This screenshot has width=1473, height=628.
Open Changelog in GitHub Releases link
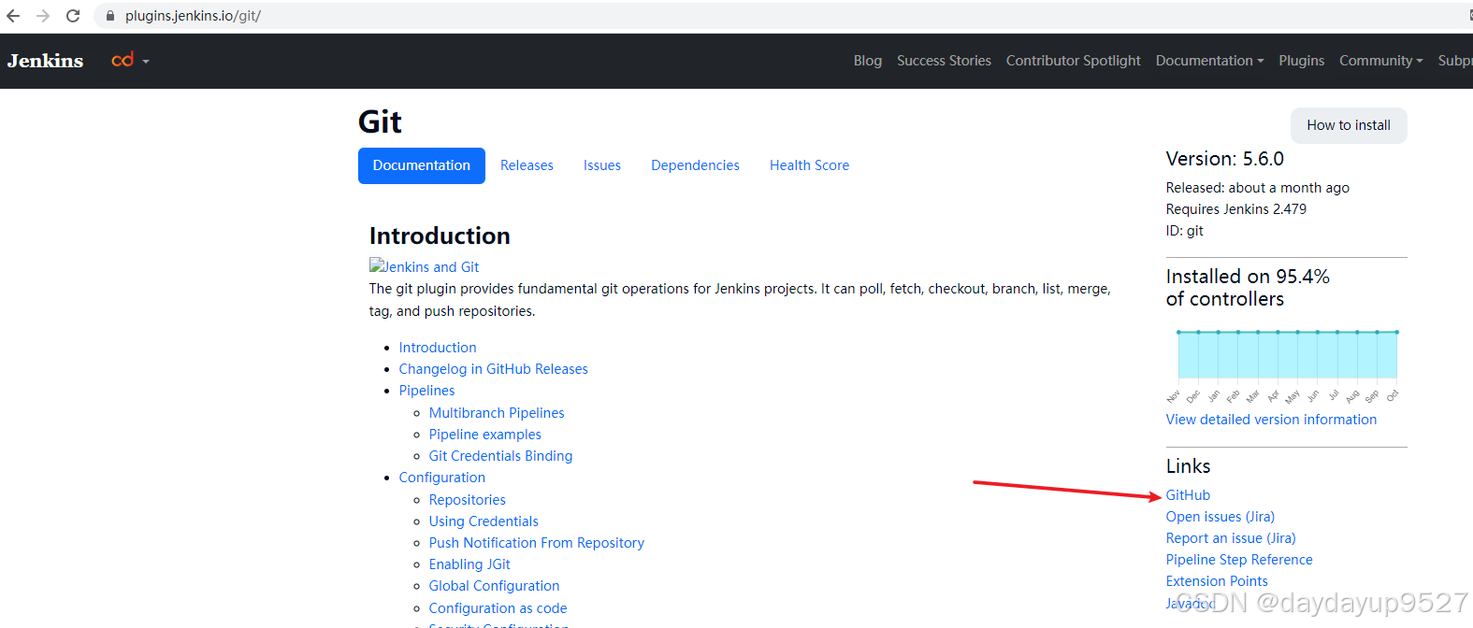coord(494,369)
